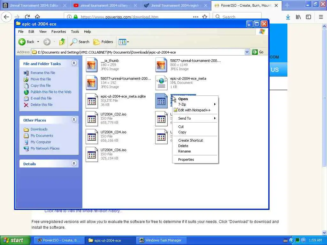Toggle the Firefox sidebar icon

click(x=308, y=17)
